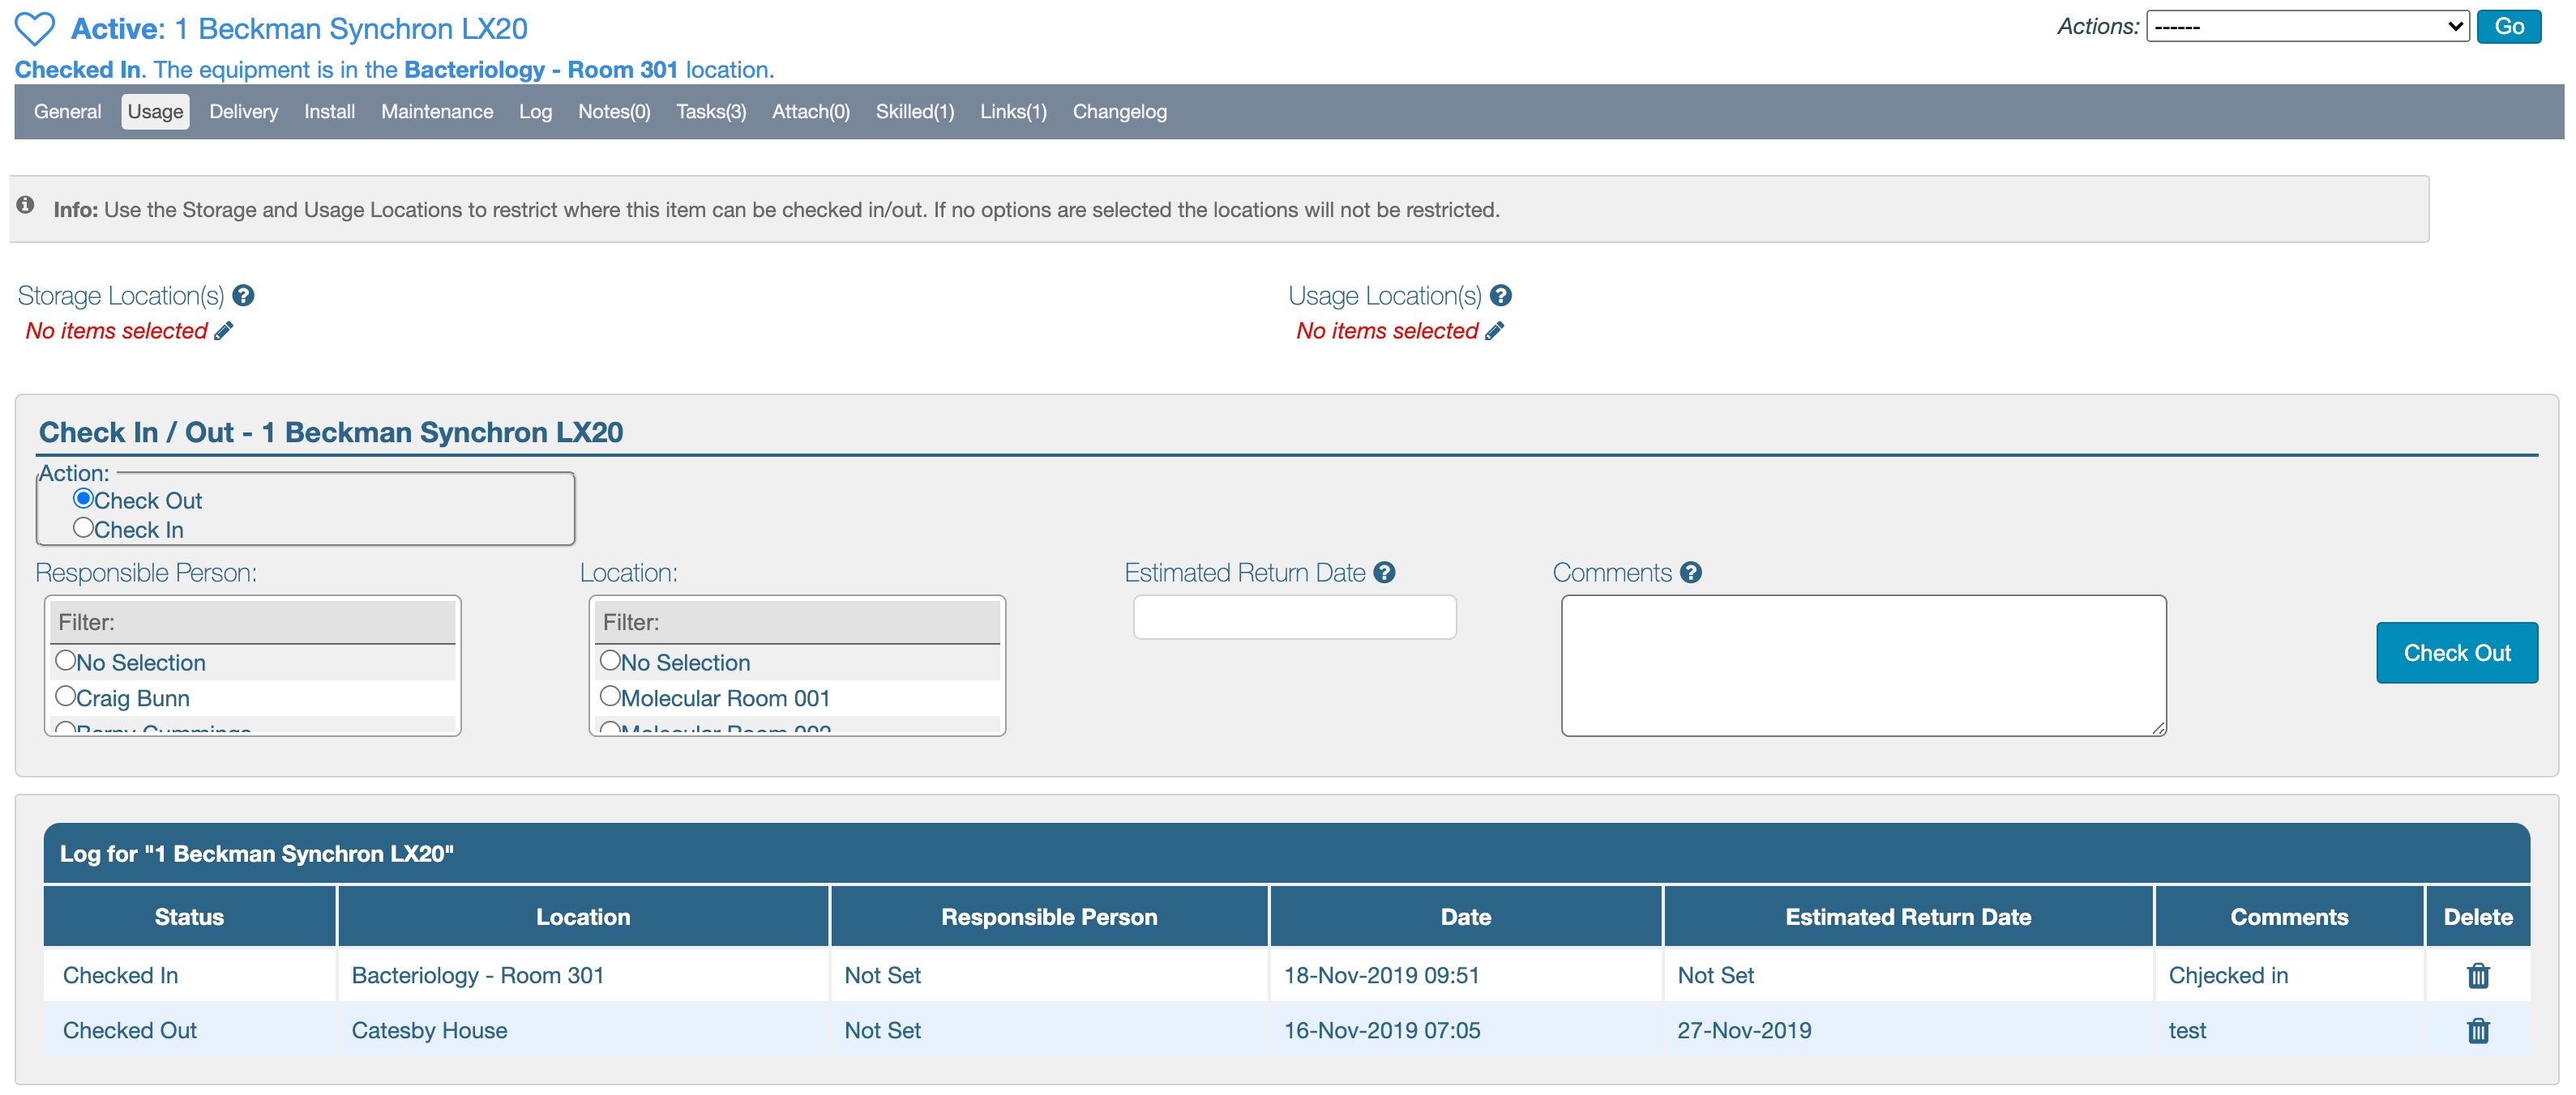This screenshot has height=1095, width=2576.
Task: Click Storage Location(s) help icon
Action: (x=243, y=296)
